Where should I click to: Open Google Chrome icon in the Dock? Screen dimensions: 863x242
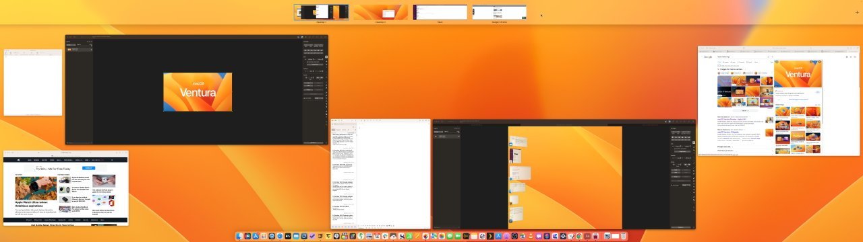click(579, 236)
